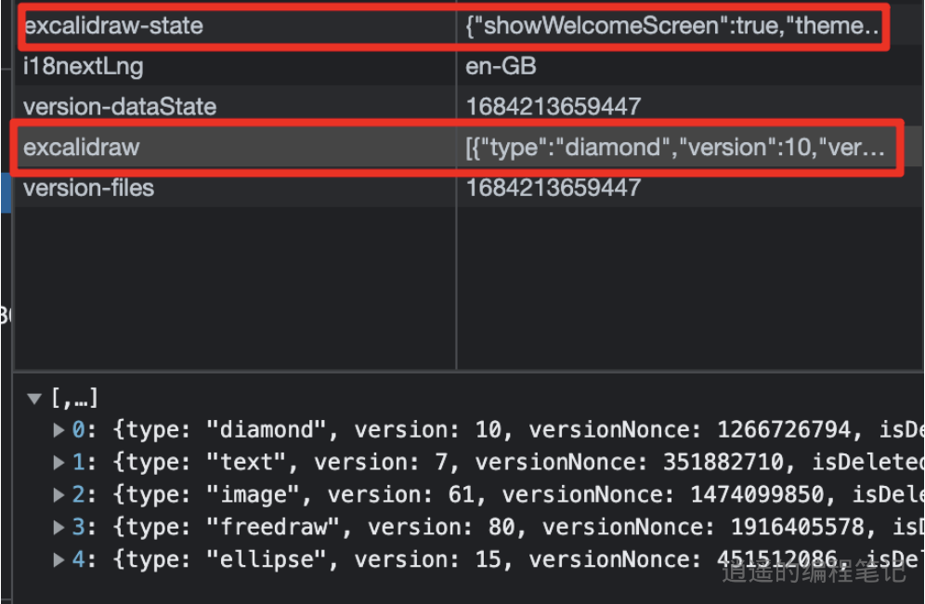Click the diamond object preview text

[x=518, y=430]
